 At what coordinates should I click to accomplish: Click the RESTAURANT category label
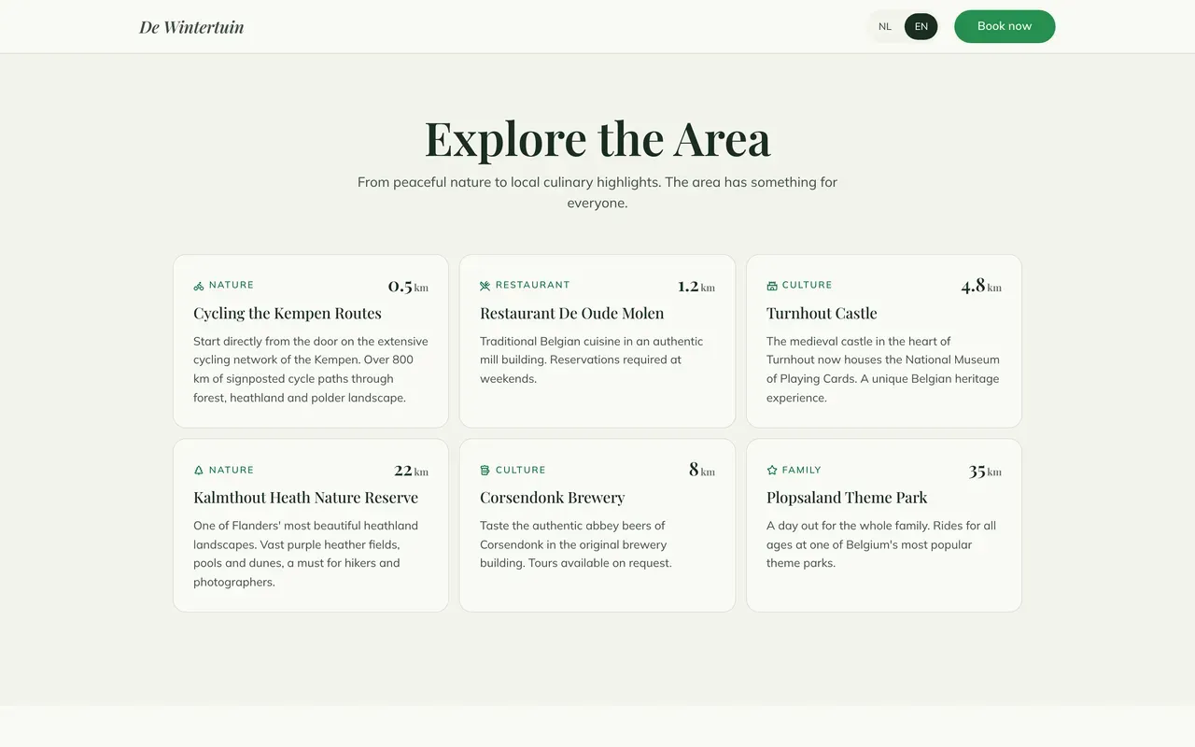(x=532, y=285)
